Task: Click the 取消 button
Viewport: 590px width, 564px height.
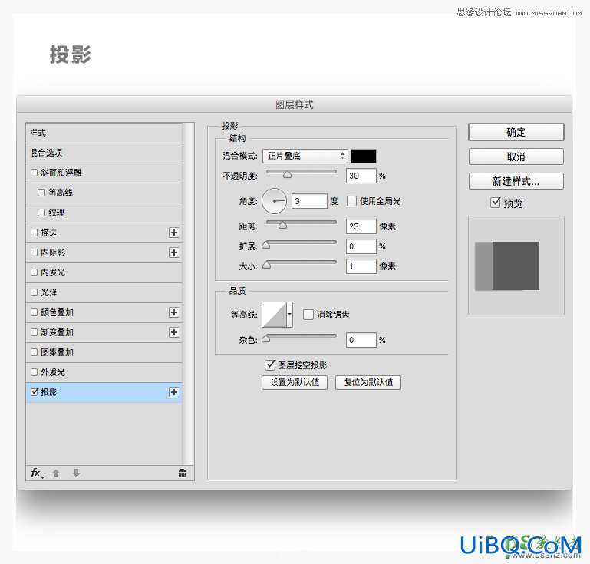Action: (x=516, y=157)
